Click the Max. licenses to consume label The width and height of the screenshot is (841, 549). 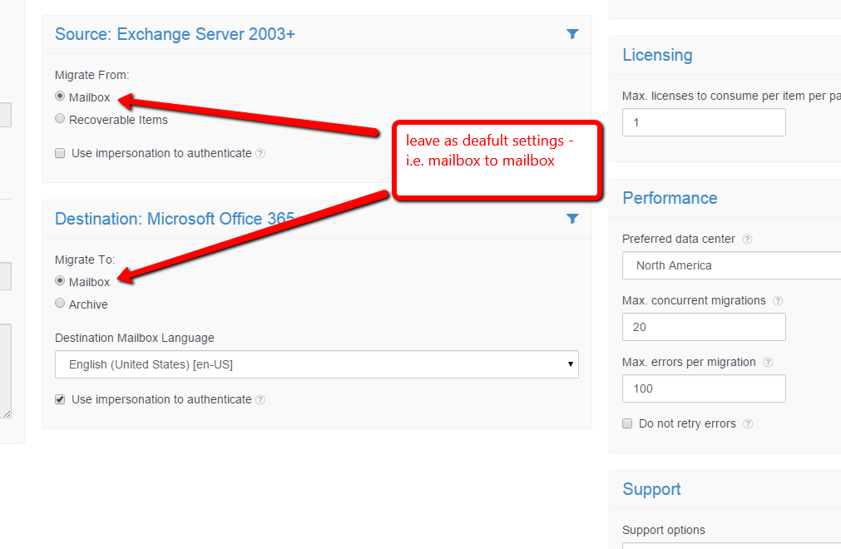[x=731, y=96]
